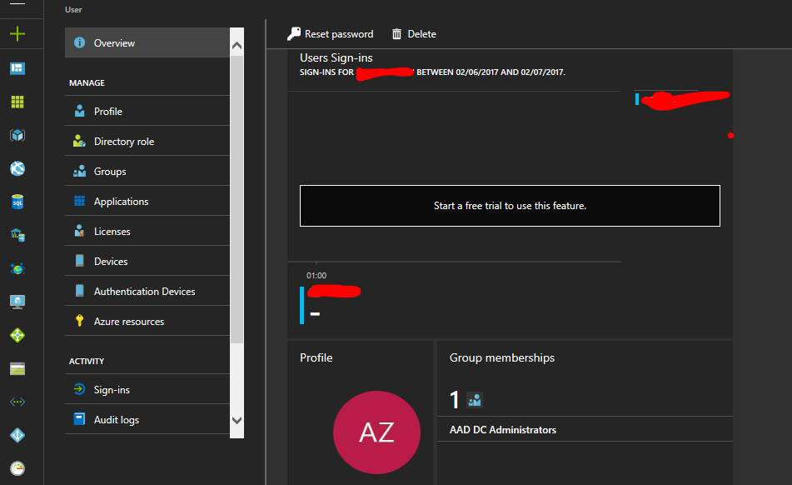The height and width of the screenshot is (485, 792).
Task: Open the All services grid icon
Action: [17, 102]
